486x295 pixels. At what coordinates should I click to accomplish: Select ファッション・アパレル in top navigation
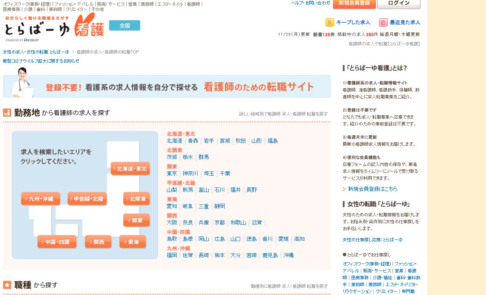pyautogui.click(x=74, y=4)
